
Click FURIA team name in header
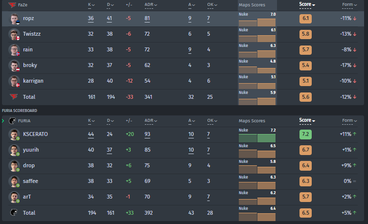point(24,121)
